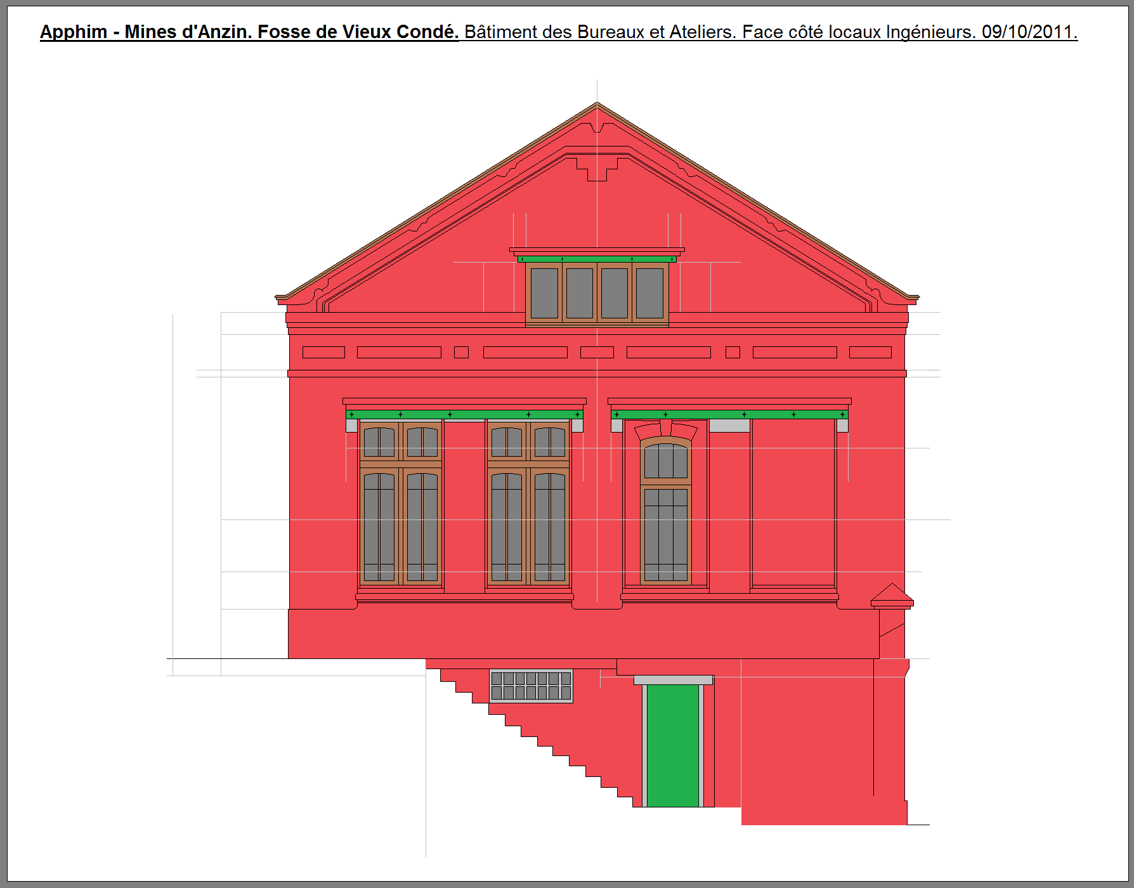
Task: Select the green basement door
Action: pos(673,745)
